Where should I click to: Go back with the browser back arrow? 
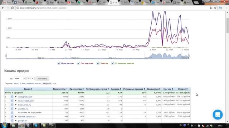pyautogui.click(x=3, y=8)
